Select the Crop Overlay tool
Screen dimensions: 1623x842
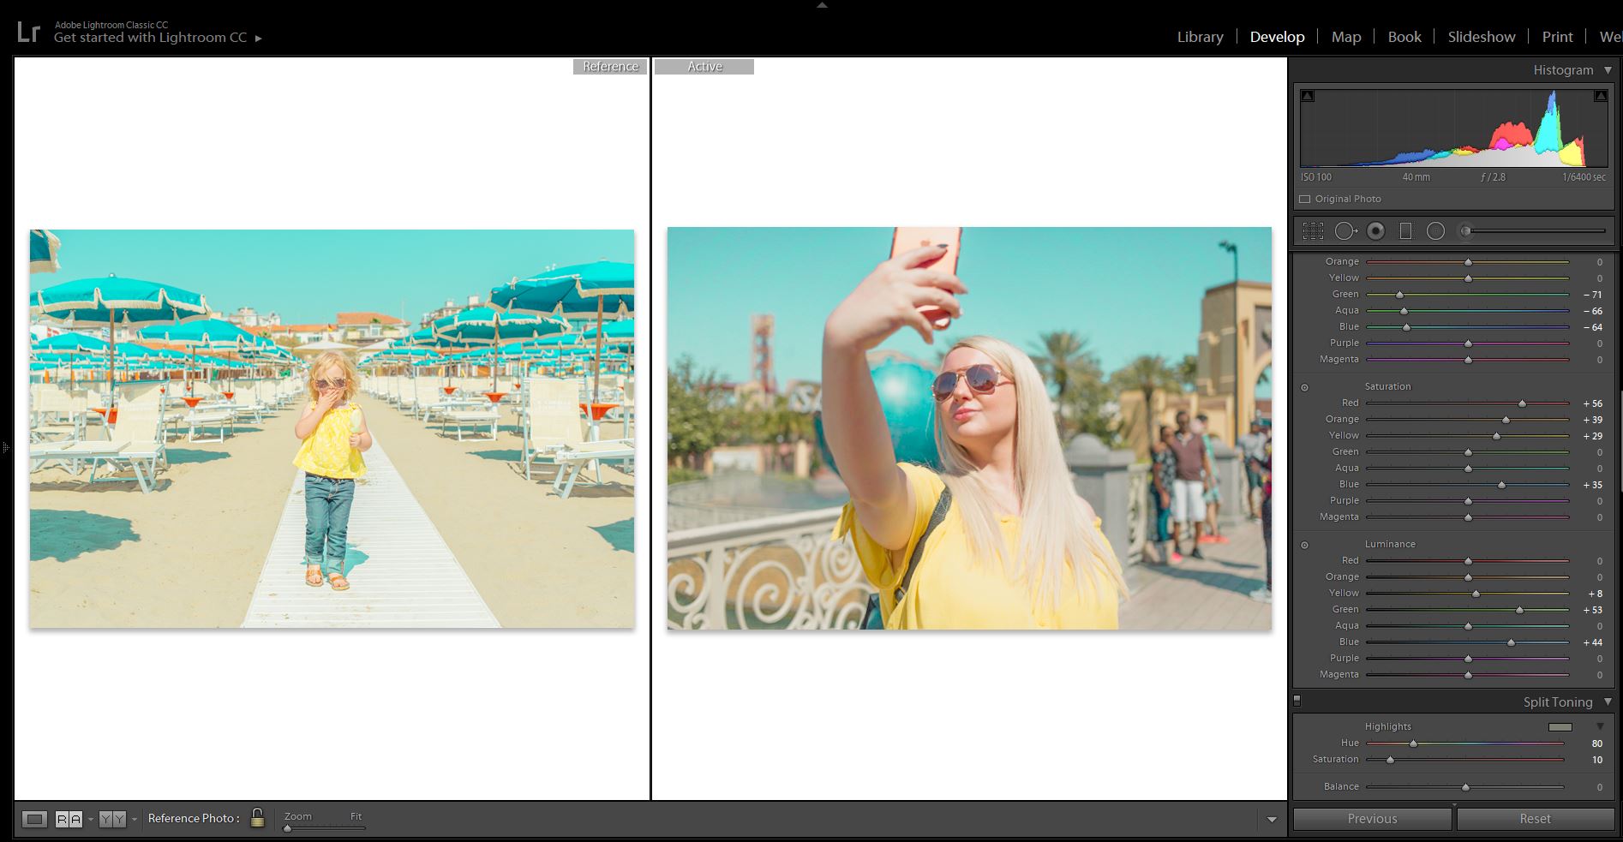(x=1313, y=231)
